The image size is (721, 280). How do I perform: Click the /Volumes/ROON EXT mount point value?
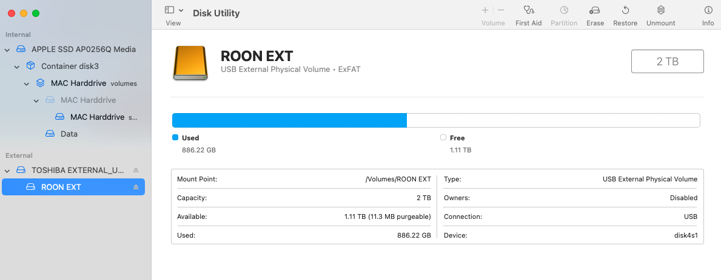(398, 179)
